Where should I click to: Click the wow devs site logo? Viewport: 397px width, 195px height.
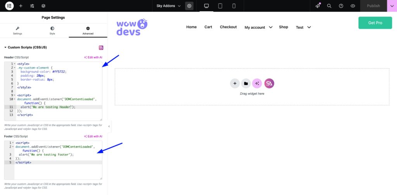[x=132, y=27]
